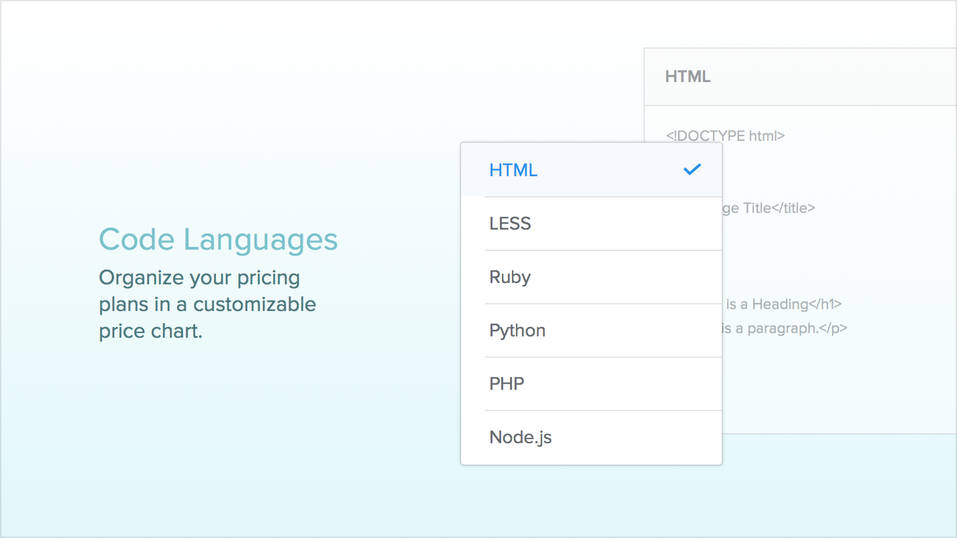Select PHP from the language dropdown
This screenshot has height=538, width=957.
coord(506,383)
